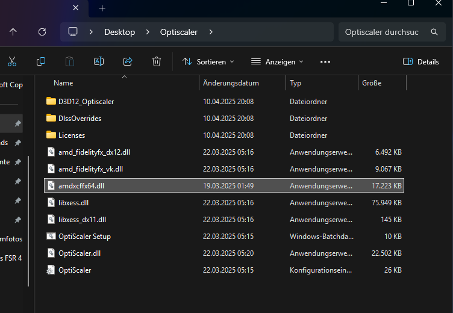This screenshot has width=453, height=313.
Task: Click the size value 9.067 KB
Action: (x=389, y=169)
